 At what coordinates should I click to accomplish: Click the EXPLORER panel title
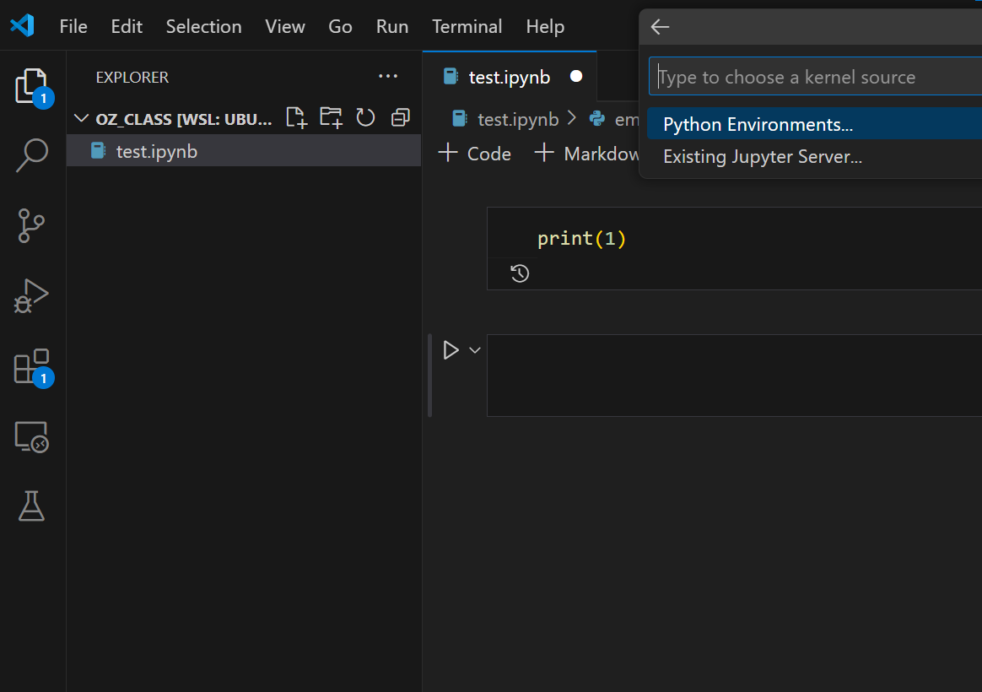132,77
